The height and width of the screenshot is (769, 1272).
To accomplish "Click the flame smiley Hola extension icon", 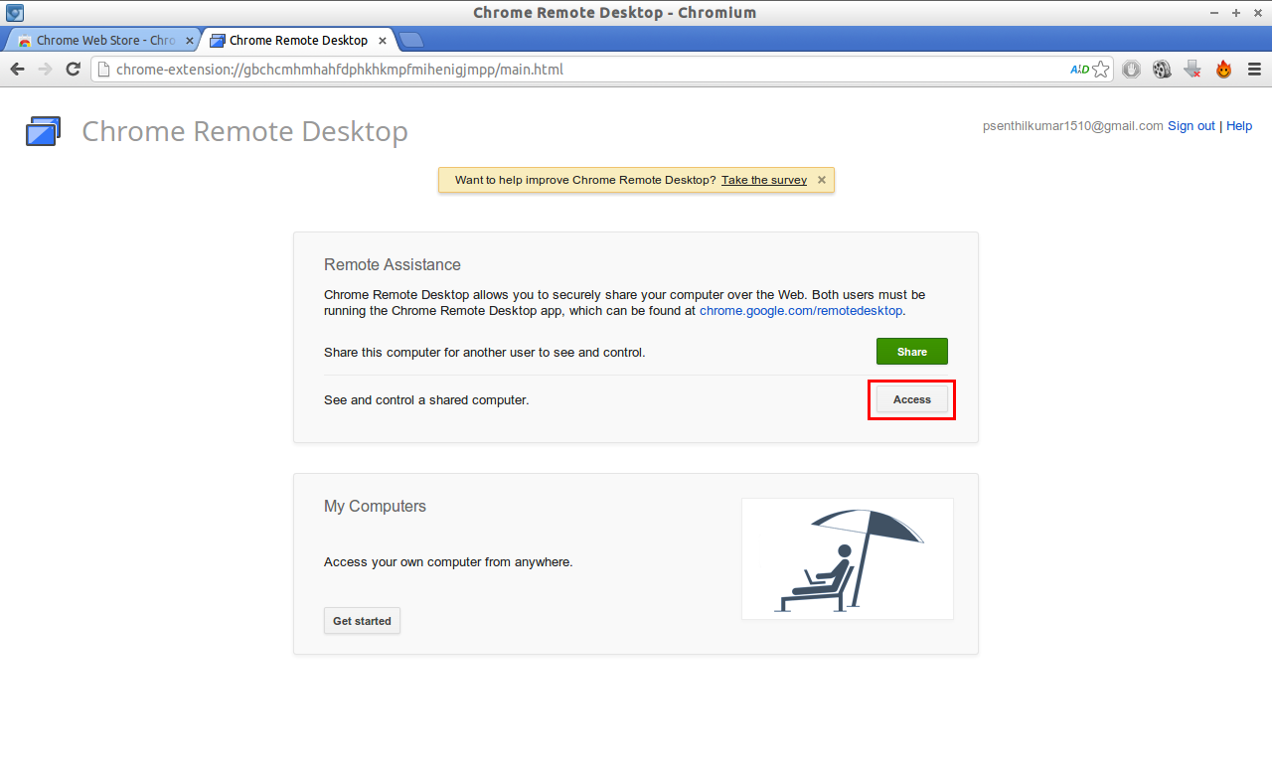I will [1223, 70].
